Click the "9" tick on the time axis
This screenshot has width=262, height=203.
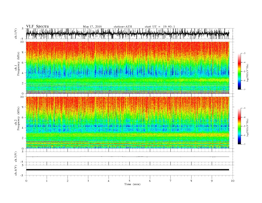coord(212,181)
